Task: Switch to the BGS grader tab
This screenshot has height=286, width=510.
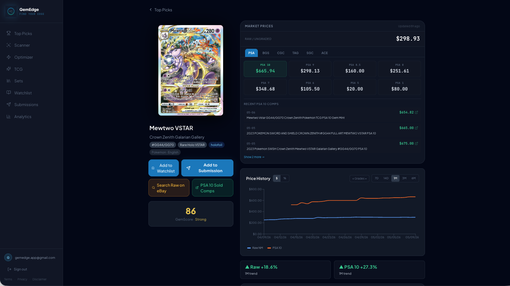Action: click(266, 53)
